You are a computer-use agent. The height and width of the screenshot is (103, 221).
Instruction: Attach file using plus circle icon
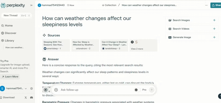[x=56, y=90]
